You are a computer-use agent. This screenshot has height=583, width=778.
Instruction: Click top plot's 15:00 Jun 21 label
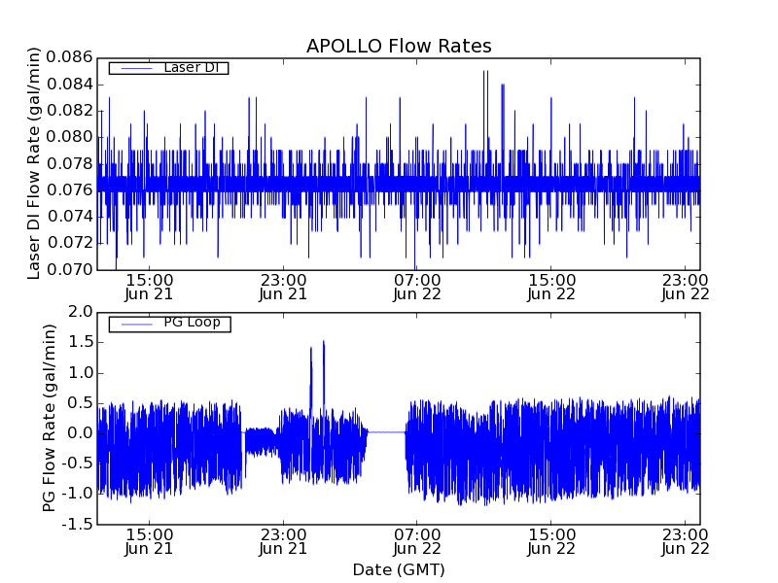[149, 287]
